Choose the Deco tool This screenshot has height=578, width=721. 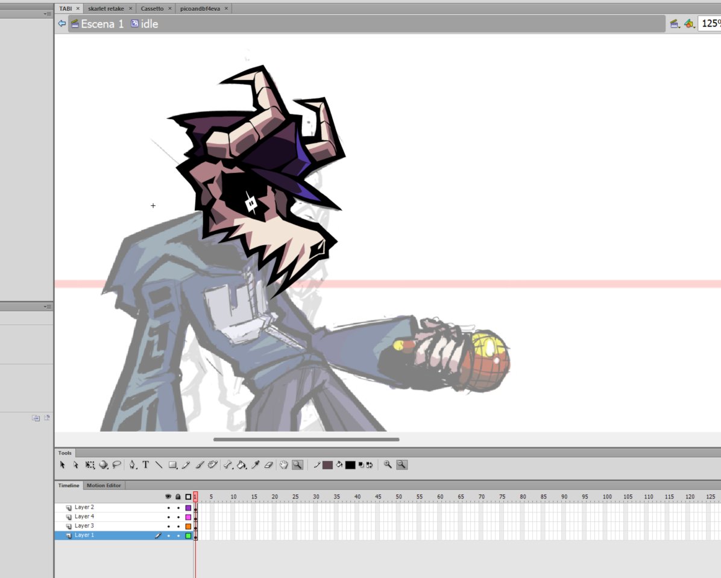[212, 465]
